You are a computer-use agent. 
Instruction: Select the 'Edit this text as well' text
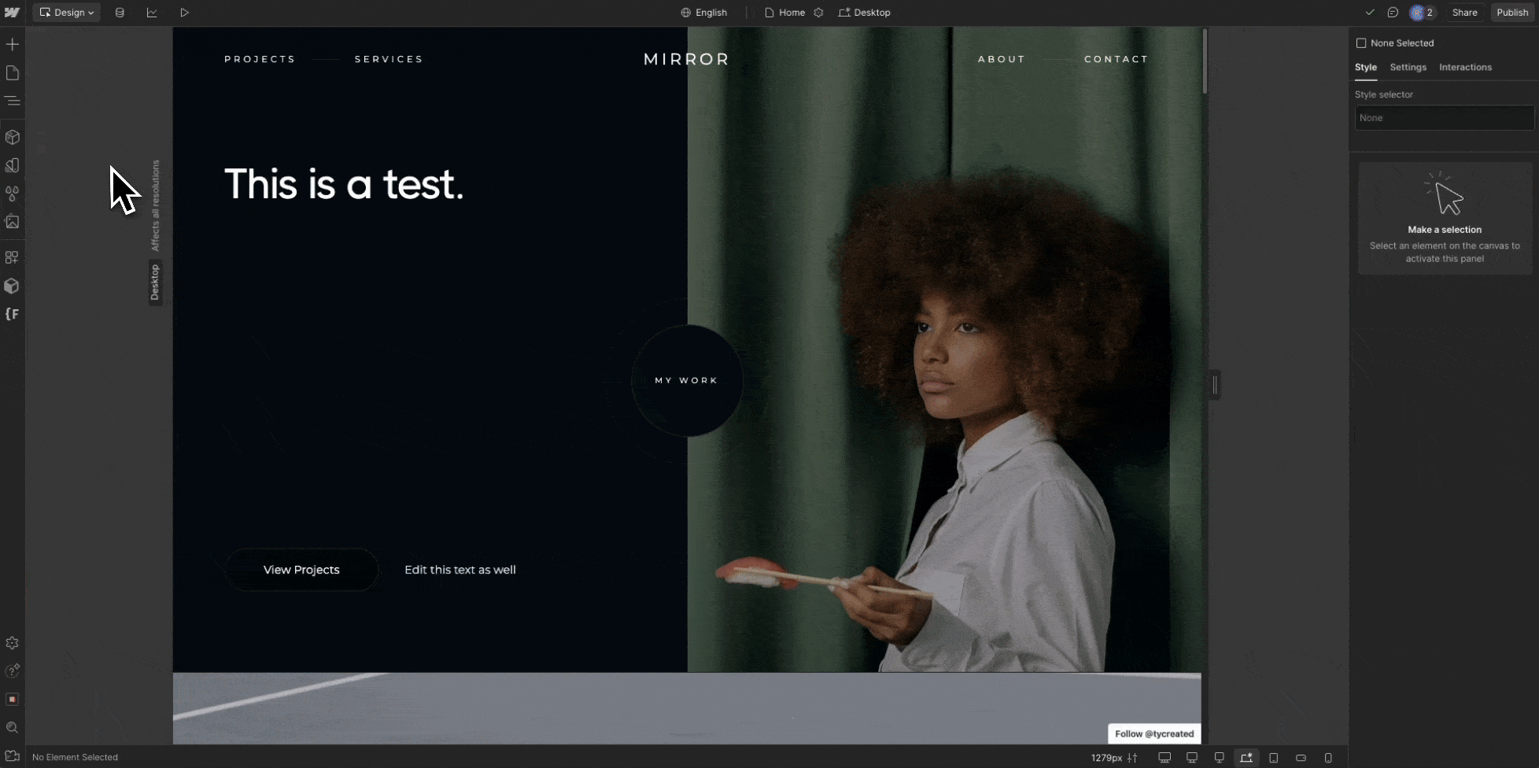click(x=460, y=570)
